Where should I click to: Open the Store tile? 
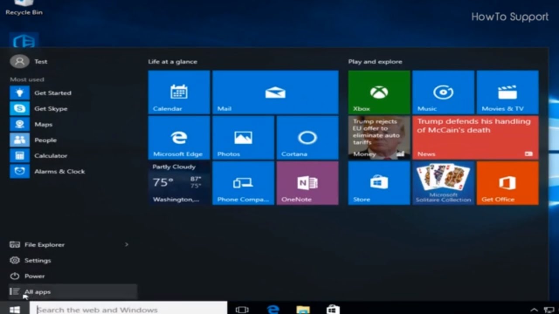click(379, 183)
